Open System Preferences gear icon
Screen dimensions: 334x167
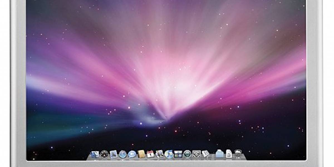click(196, 154)
